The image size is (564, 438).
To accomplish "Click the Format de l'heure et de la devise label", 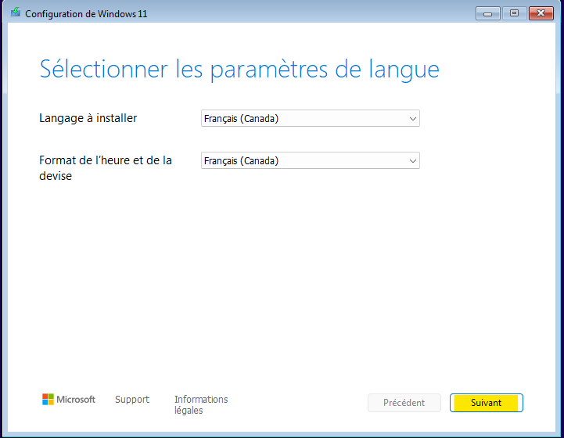I will pyautogui.click(x=106, y=168).
